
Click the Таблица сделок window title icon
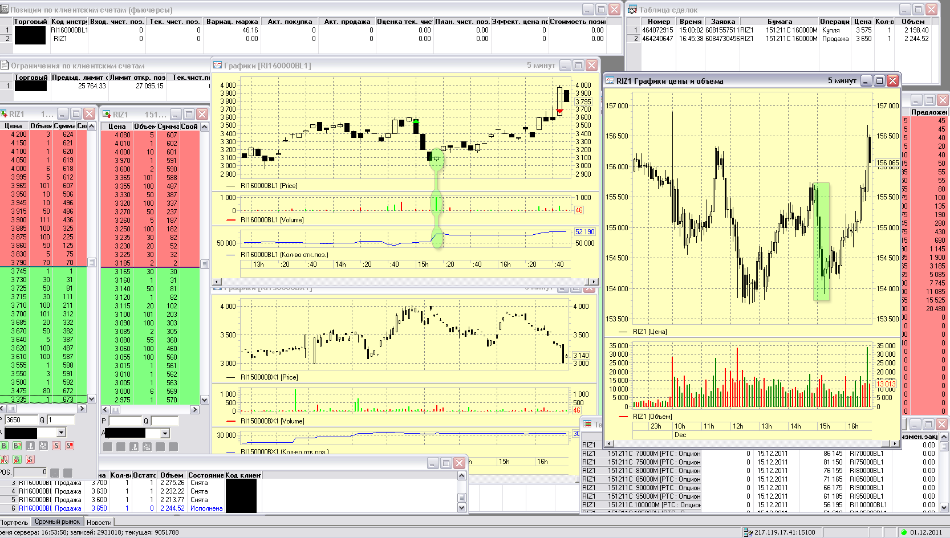point(632,10)
